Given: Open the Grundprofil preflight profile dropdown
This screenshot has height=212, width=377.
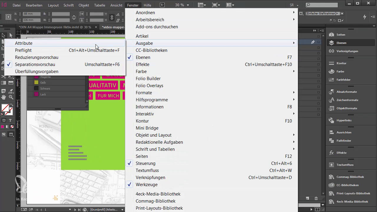Looking at the screenshot, I should point(122,210).
